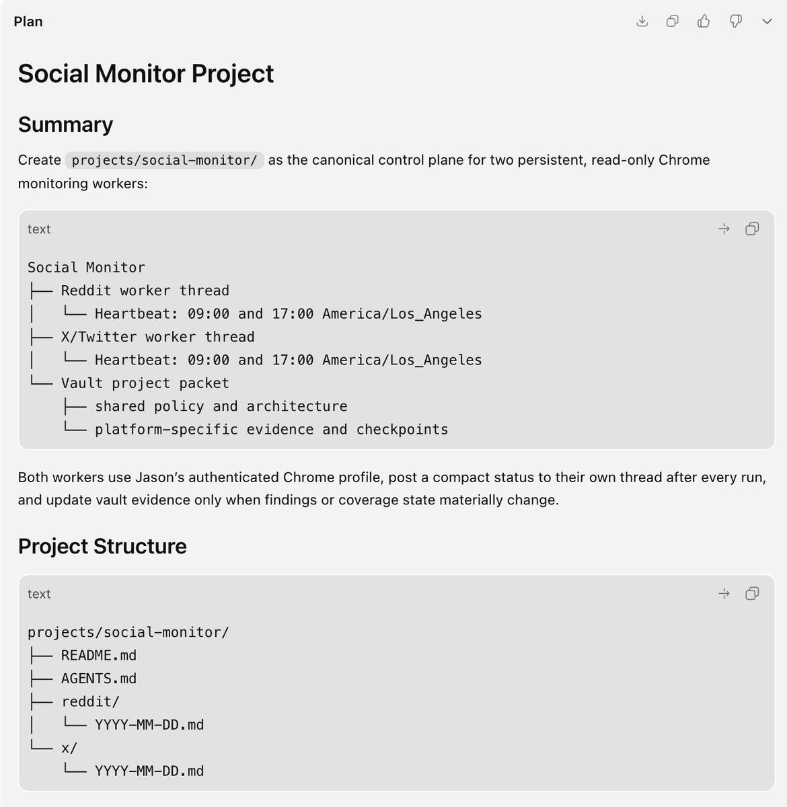This screenshot has width=787, height=807.
Task: Give the plan a thumbs down
Action: [x=735, y=22]
